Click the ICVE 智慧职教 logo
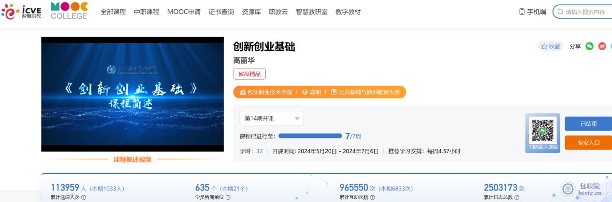The width and height of the screenshot is (612, 202). (21, 12)
